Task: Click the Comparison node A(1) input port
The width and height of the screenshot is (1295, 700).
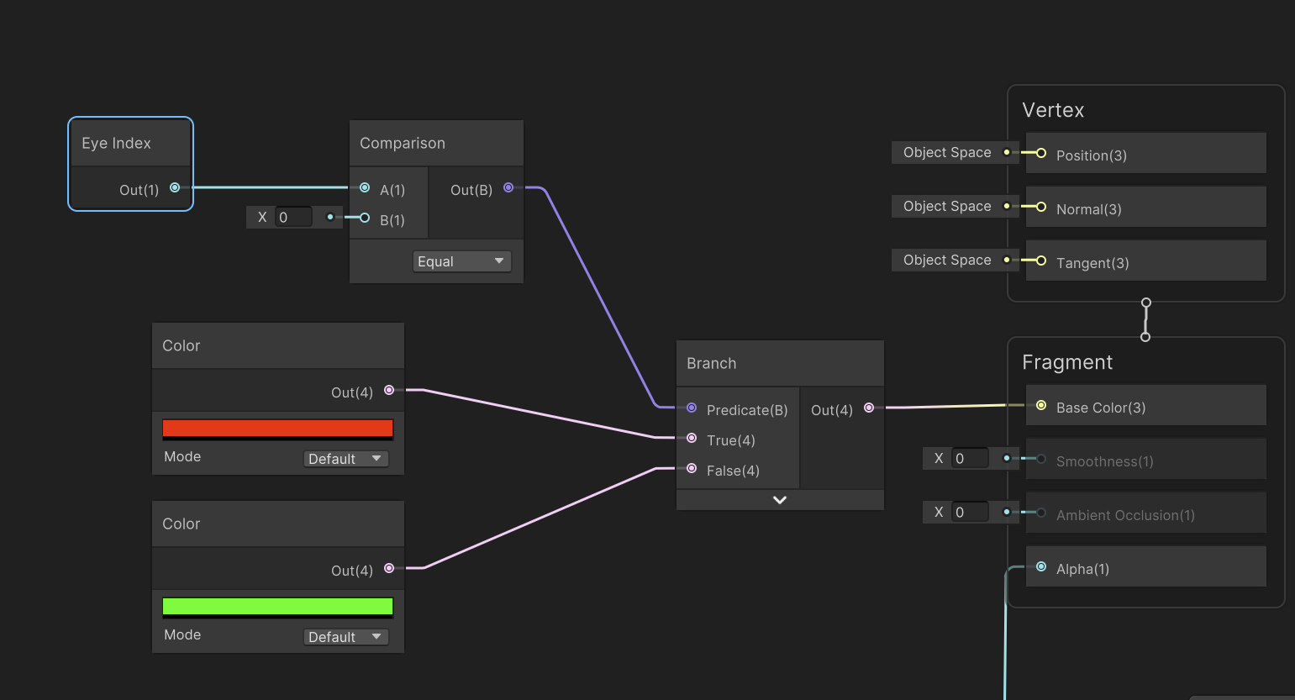Action: coord(365,188)
